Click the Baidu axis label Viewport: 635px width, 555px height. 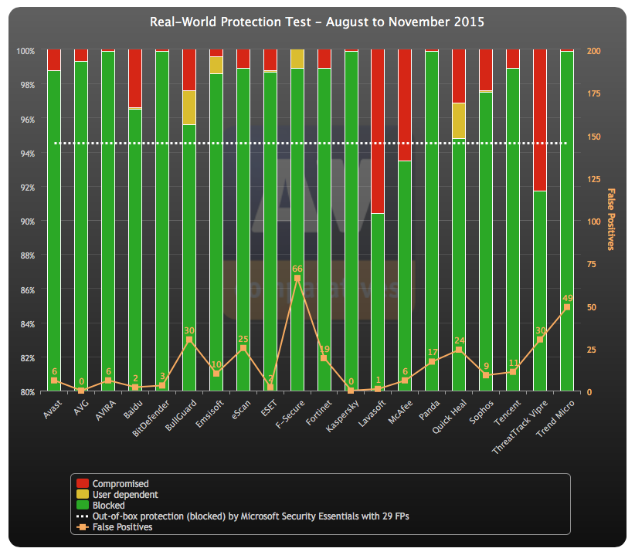[133, 409]
